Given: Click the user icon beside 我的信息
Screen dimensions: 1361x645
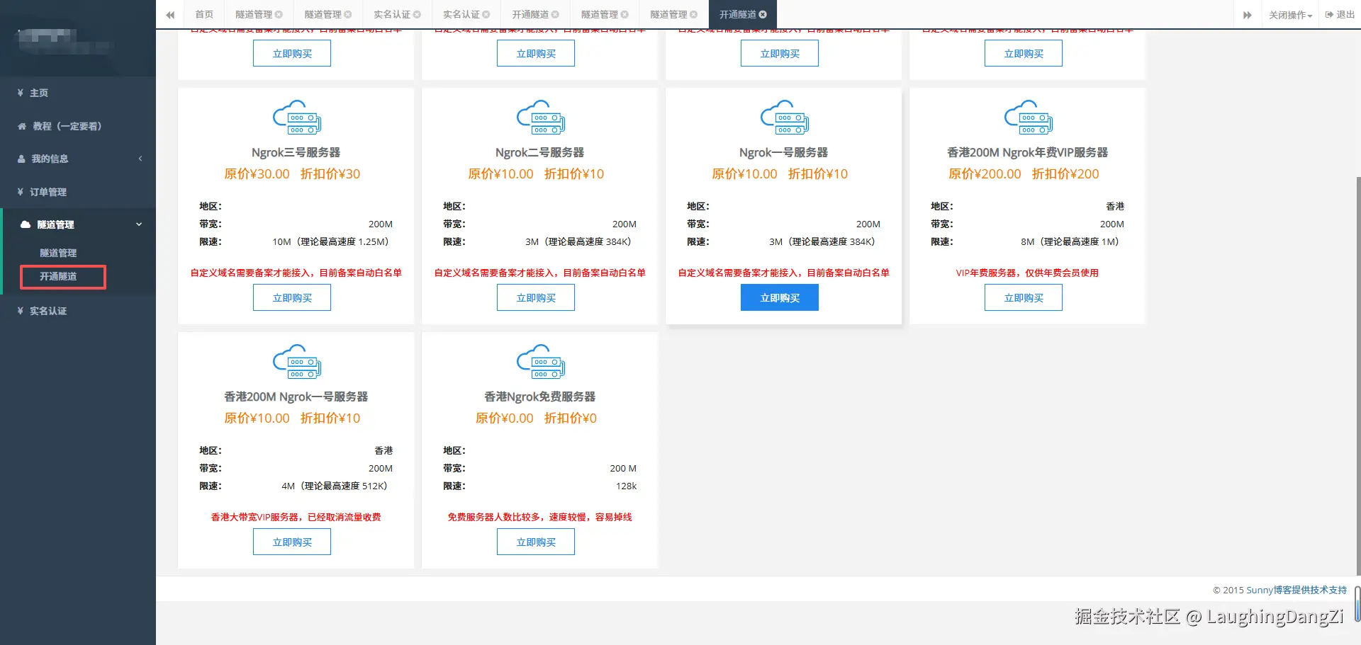Looking at the screenshot, I should coord(21,159).
